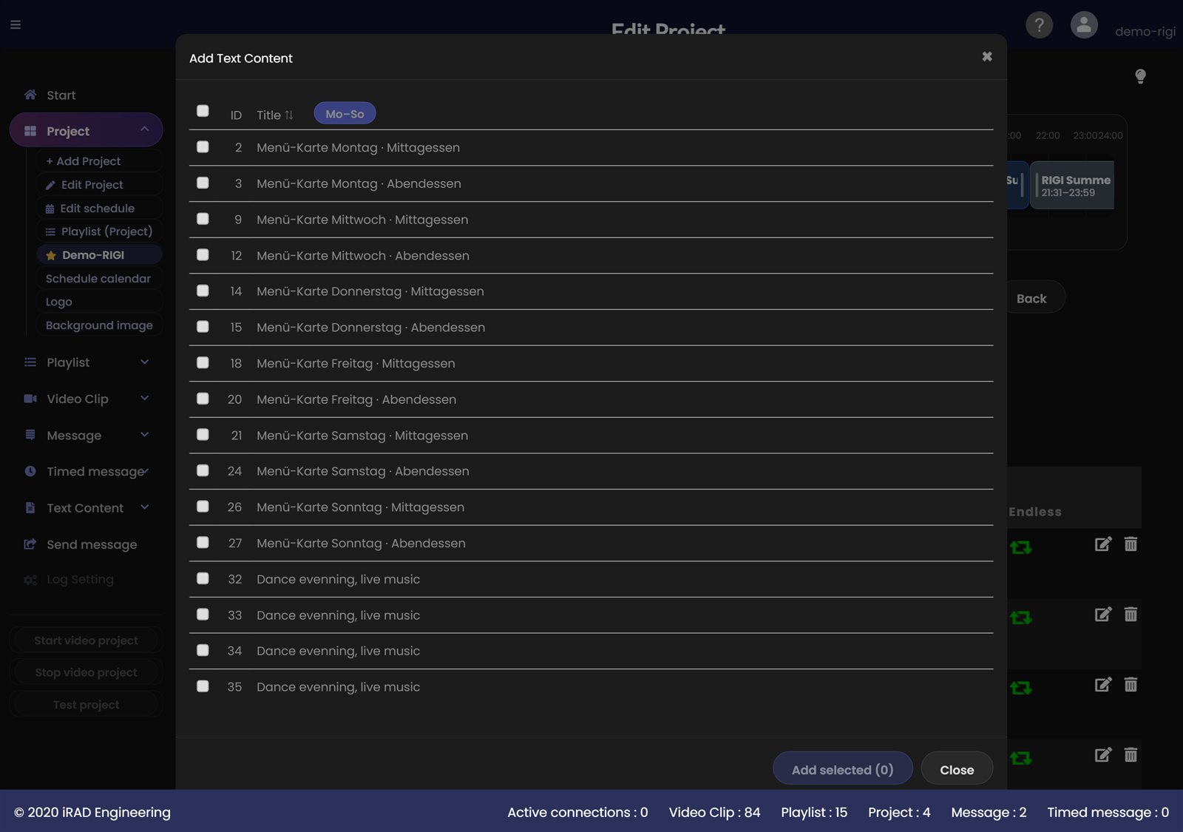
Task: Check Menü-Karte Montag Mittagessen row
Action: click(x=203, y=146)
